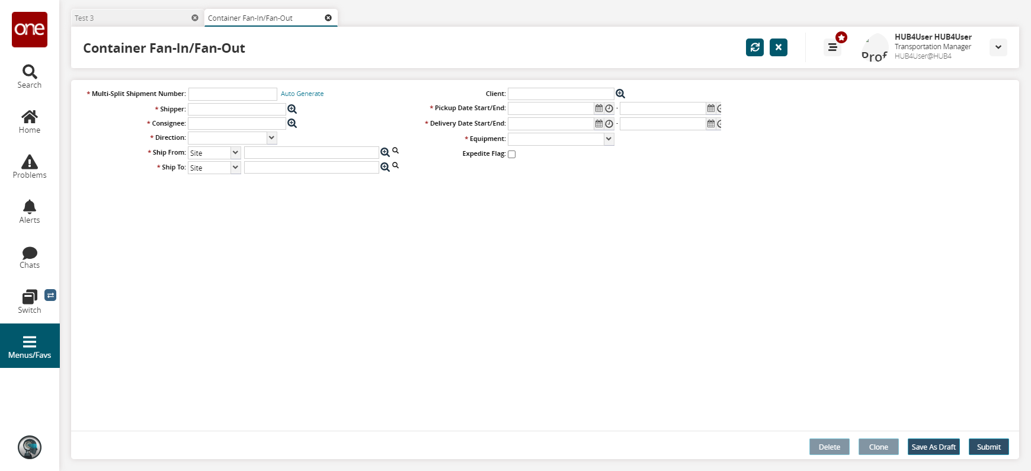Open the Chats icon in the sidebar
Viewport: 1031px width, 471px height.
(30, 257)
